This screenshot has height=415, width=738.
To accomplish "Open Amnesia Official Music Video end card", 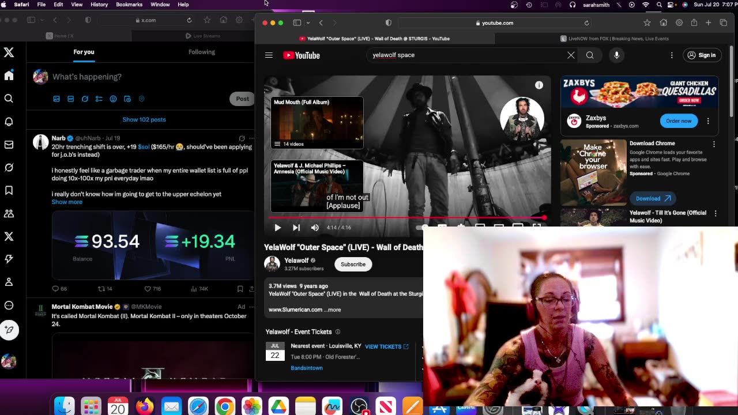I will click(317, 186).
